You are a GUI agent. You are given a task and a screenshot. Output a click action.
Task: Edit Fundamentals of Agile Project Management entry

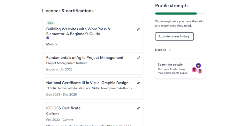[x=138, y=58]
